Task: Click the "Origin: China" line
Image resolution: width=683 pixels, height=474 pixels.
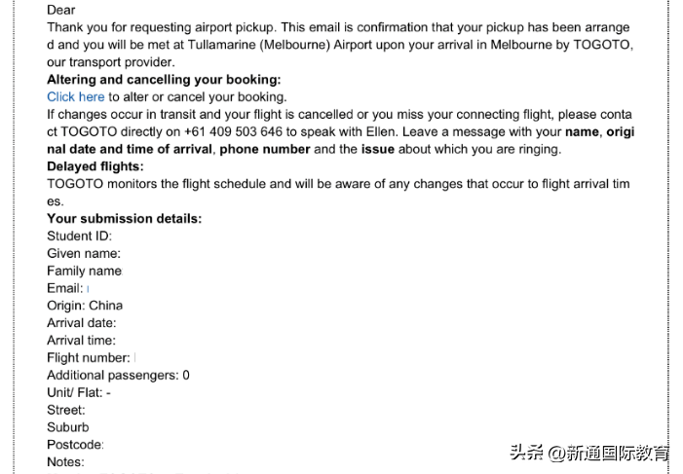Action: (x=85, y=306)
